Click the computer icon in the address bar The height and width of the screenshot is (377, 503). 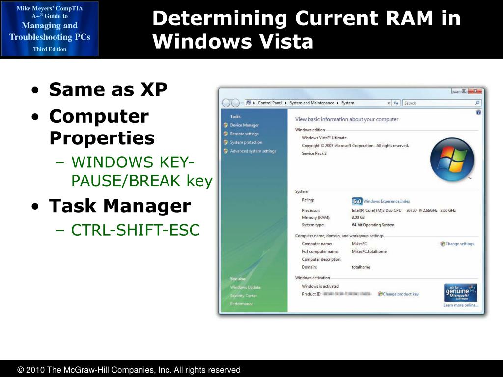(x=248, y=103)
